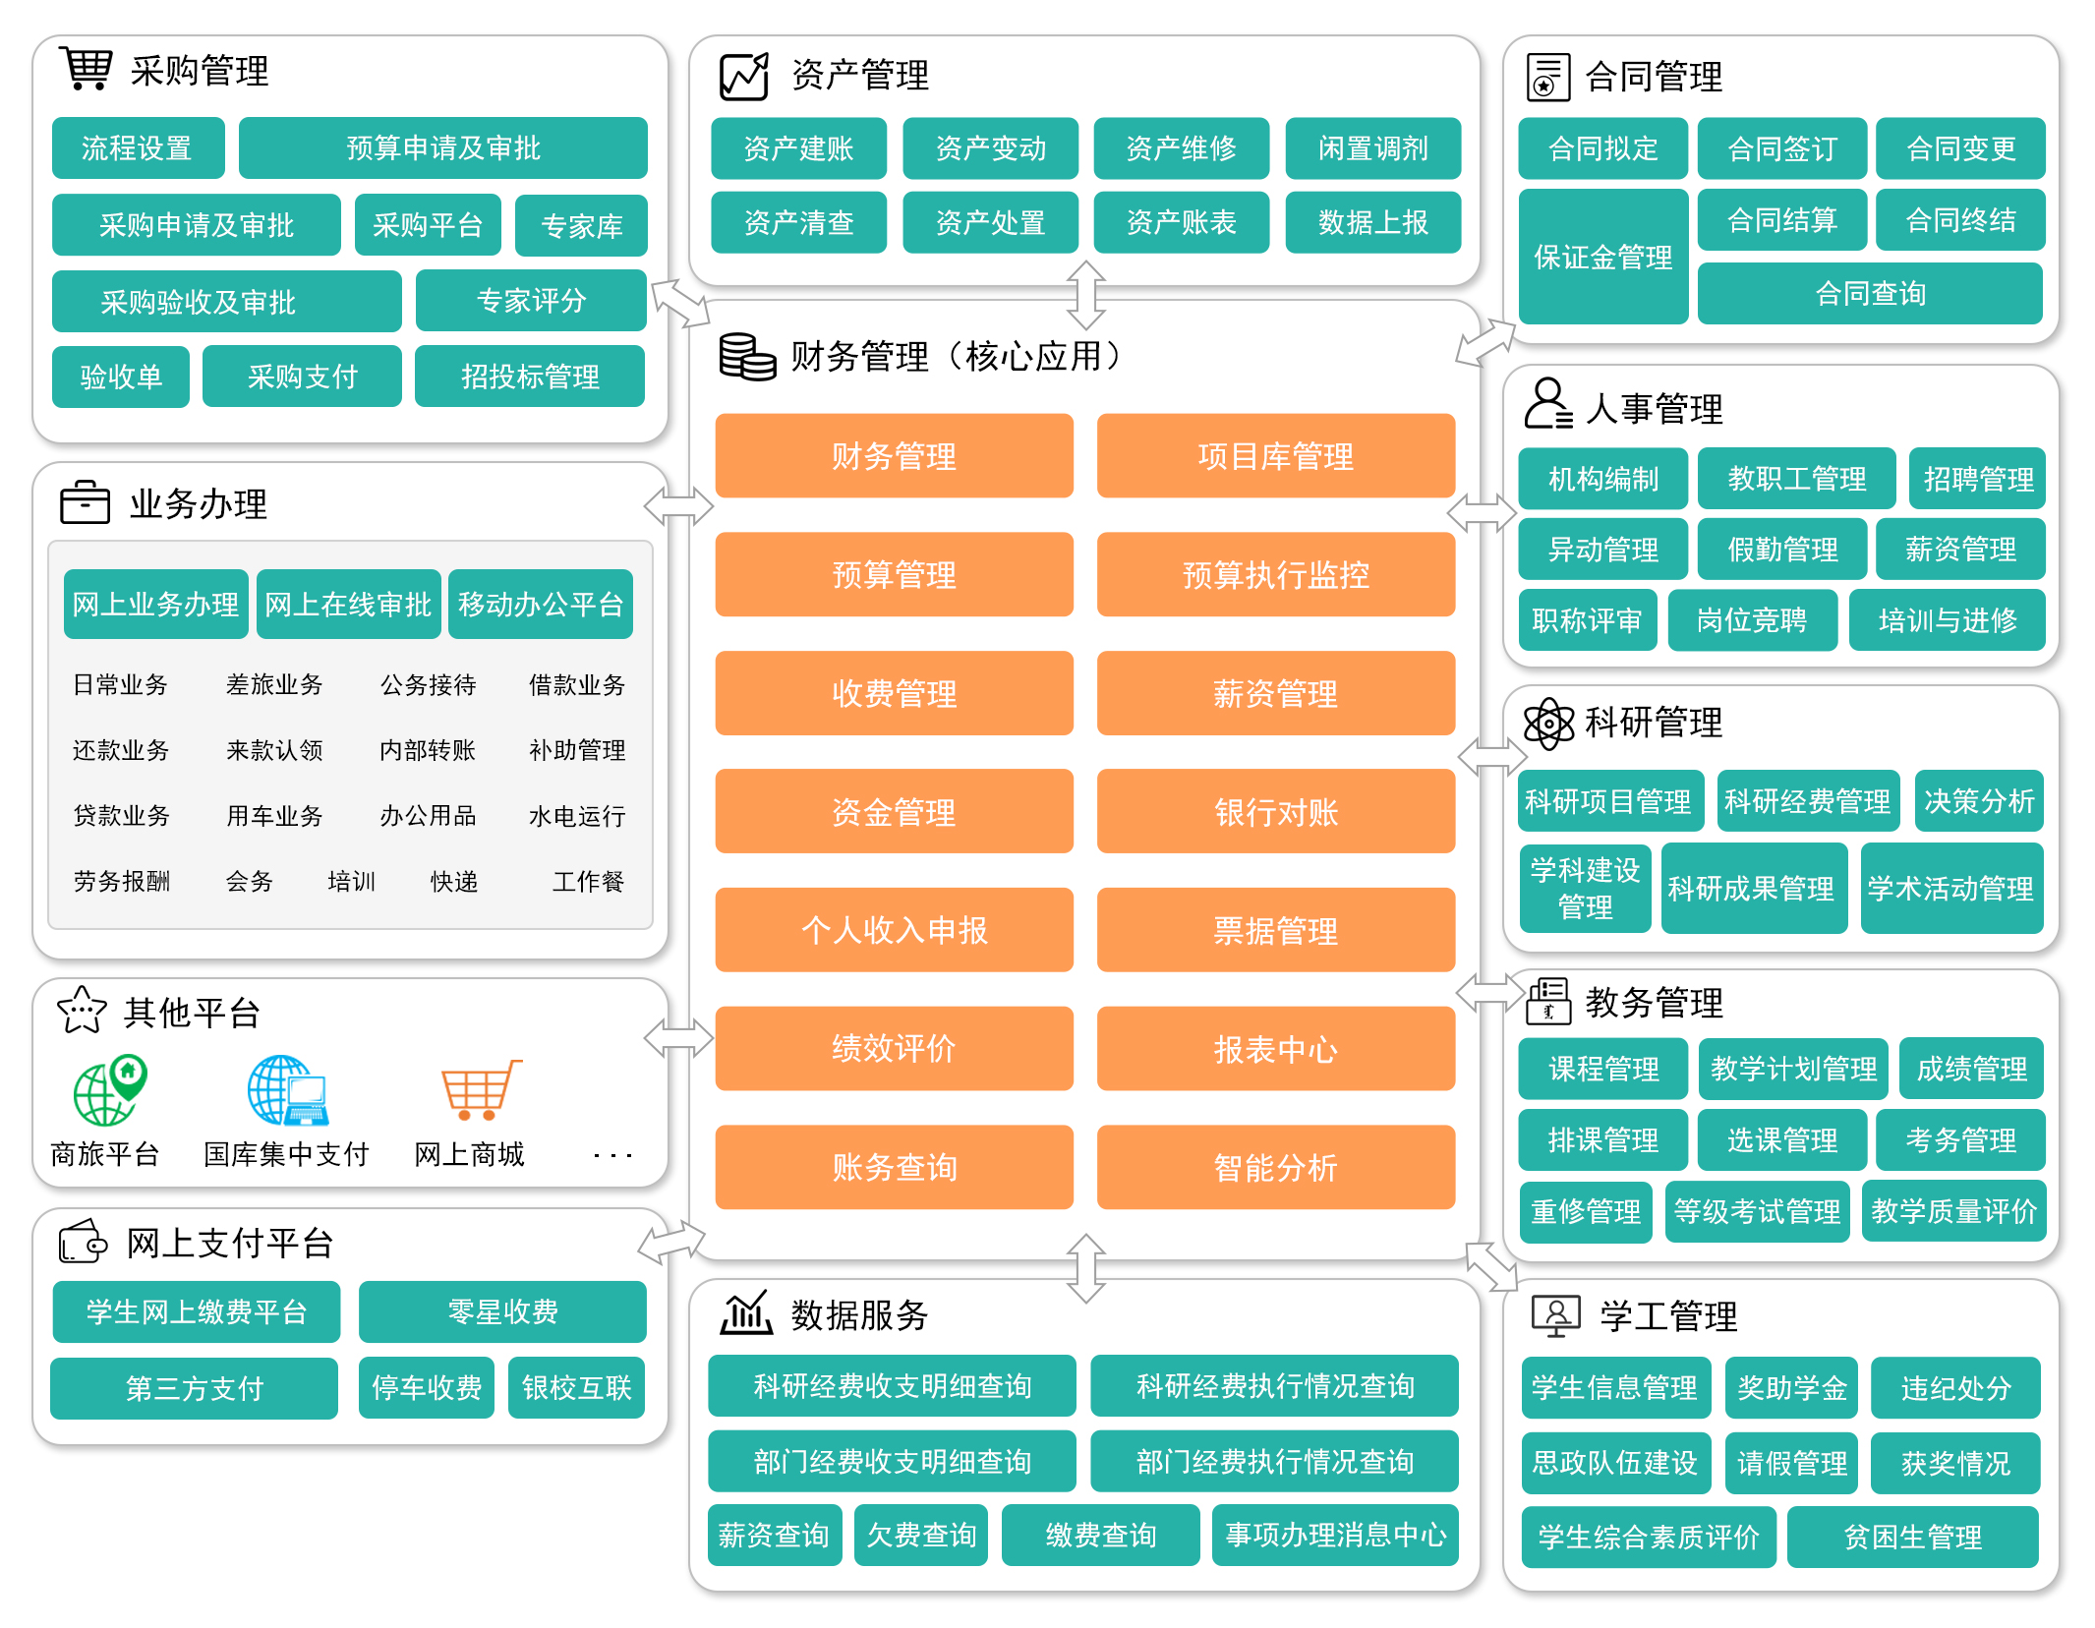Open 采购平台 module
This screenshot has width=2095, height=1628.
(x=428, y=225)
